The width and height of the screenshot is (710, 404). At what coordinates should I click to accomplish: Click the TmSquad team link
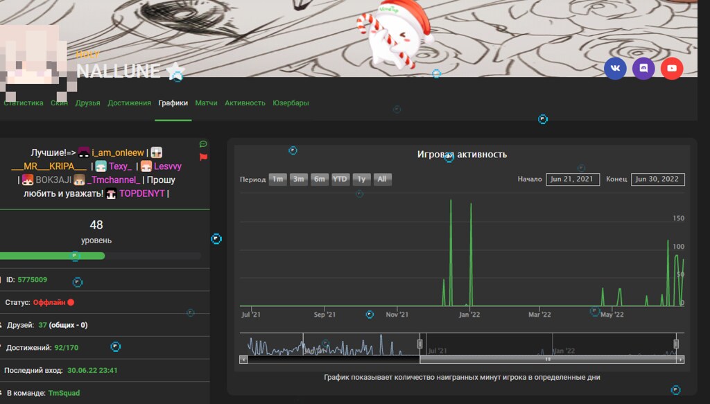point(64,393)
